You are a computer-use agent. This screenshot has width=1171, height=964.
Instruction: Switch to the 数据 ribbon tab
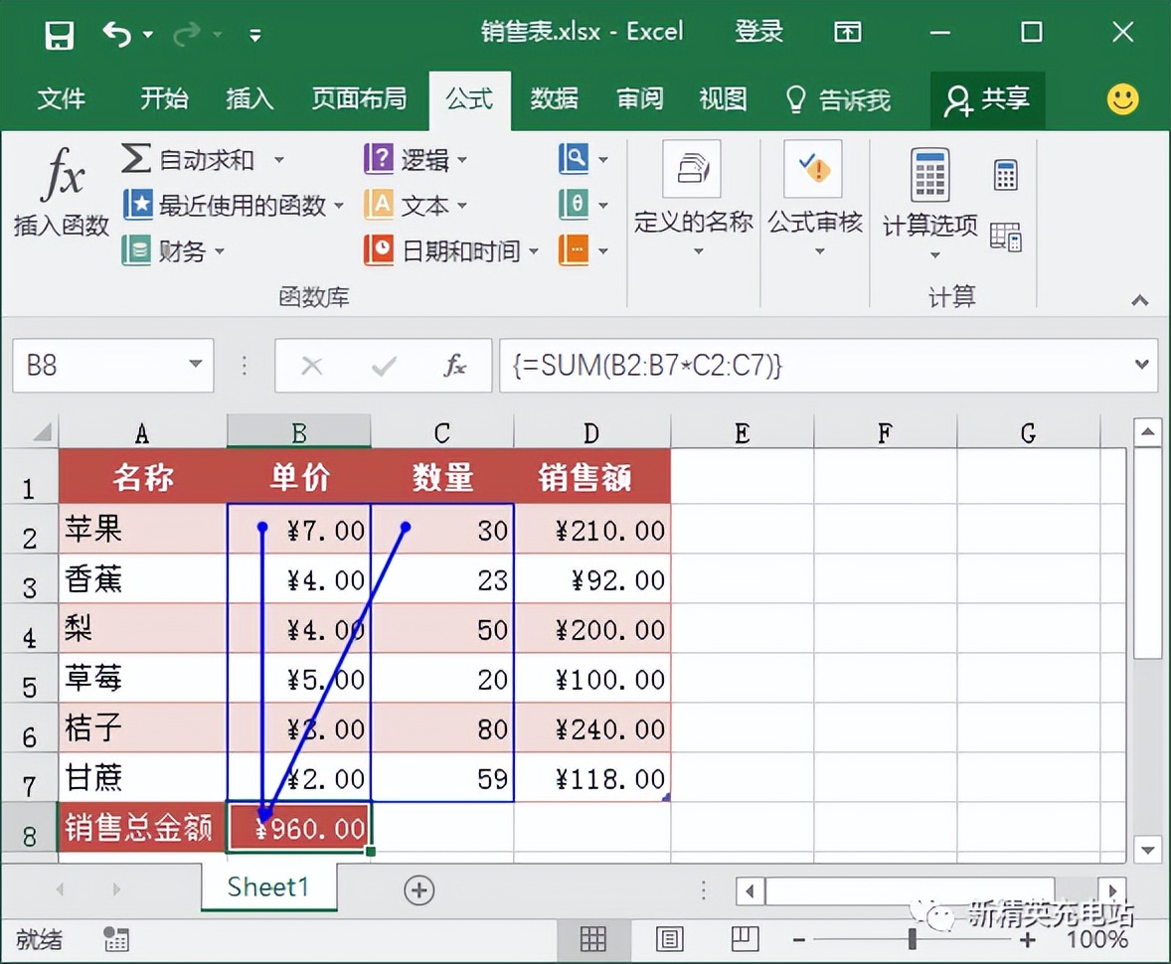point(554,99)
